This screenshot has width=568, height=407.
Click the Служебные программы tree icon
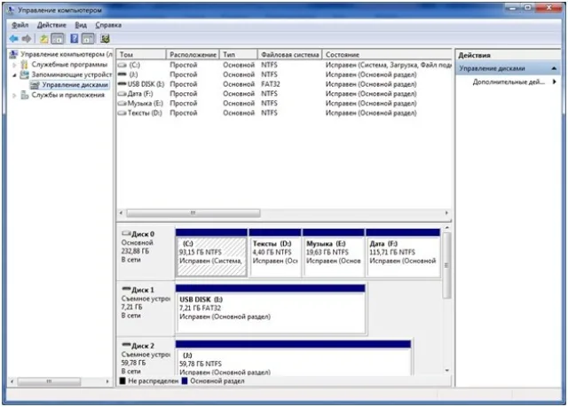(x=24, y=65)
